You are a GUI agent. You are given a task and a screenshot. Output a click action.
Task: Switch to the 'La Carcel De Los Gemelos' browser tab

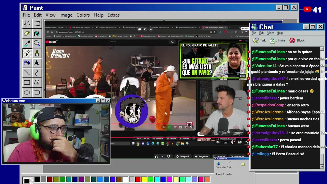214,27
